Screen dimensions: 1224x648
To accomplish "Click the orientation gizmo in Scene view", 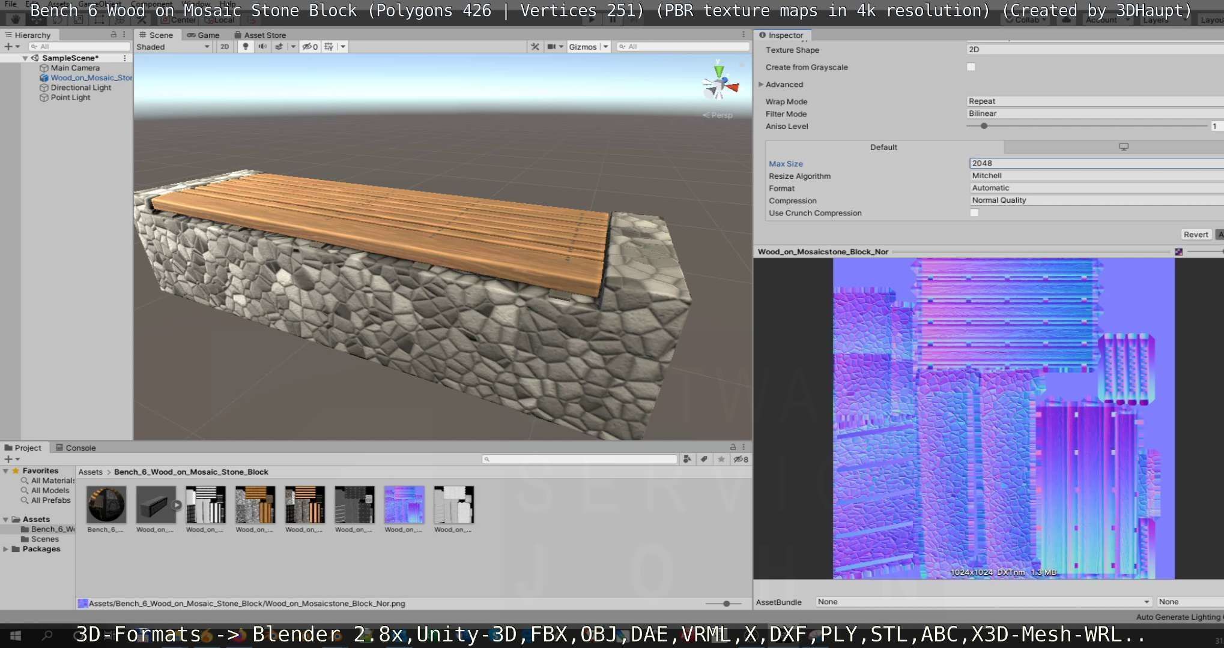I will pyautogui.click(x=720, y=83).
